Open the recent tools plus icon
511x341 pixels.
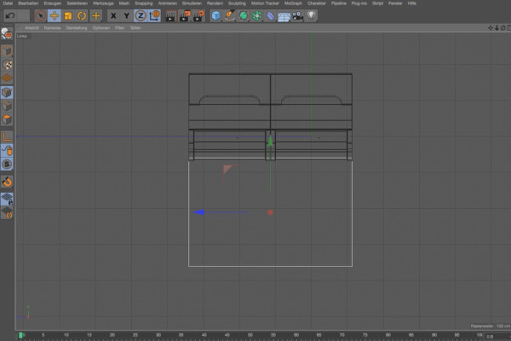(x=95, y=15)
